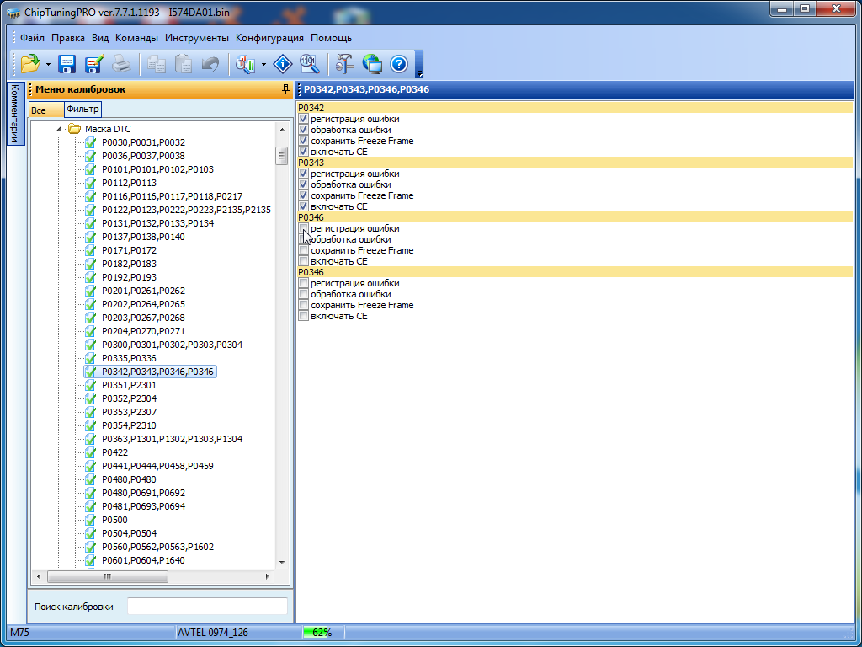Open the binary search magnifier icon

[309, 64]
